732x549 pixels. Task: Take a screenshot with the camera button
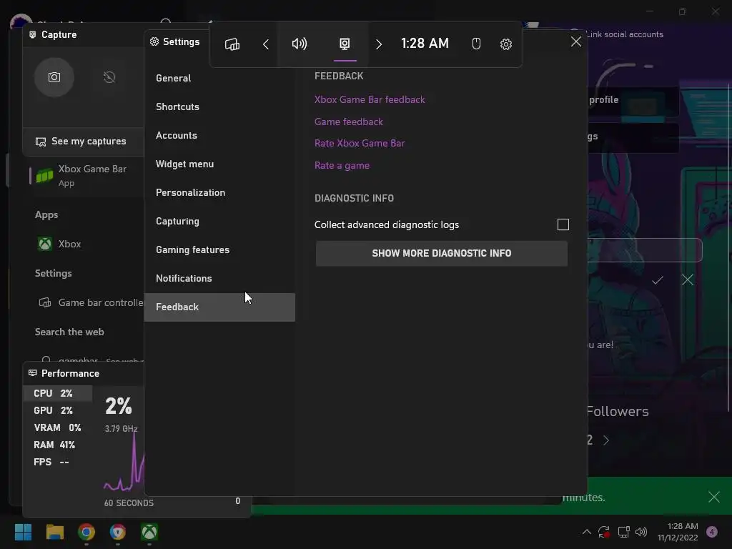coord(54,77)
